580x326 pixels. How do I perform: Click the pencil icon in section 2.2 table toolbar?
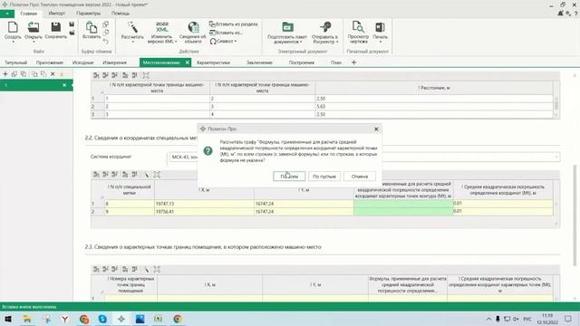[147, 175]
